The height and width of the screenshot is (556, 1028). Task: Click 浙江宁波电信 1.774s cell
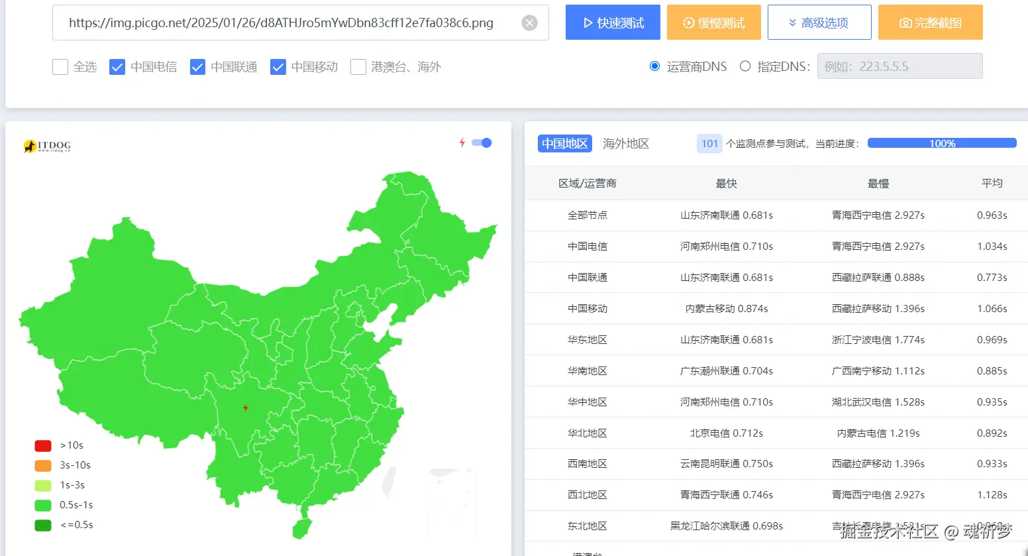click(x=878, y=340)
